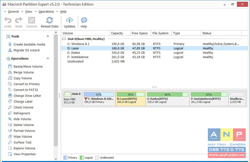Image resolution: width=250 pixels, height=162 pixels.
Task: Click Convert to FAT32 icon
Action: click(10, 90)
